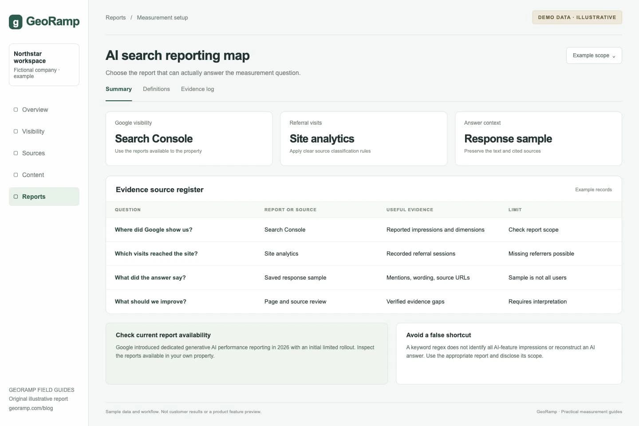The width and height of the screenshot is (639, 426).
Task: Click 'What did the answer say?' question
Action: [x=150, y=278]
